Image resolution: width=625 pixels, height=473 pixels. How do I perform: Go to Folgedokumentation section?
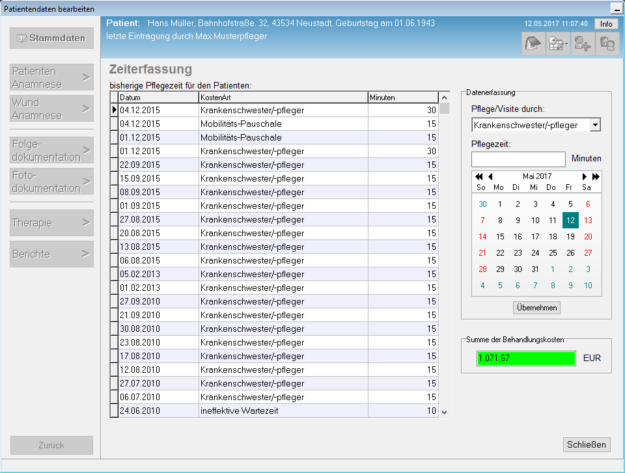coord(52,150)
